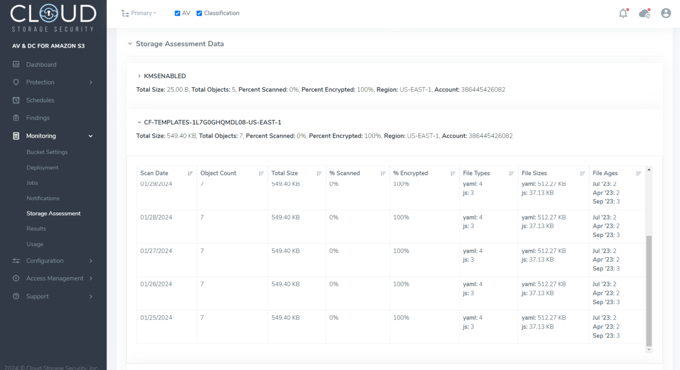Viewport: 680px width, 370px height.
Task: Open the notifications bell icon
Action: (x=623, y=13)
